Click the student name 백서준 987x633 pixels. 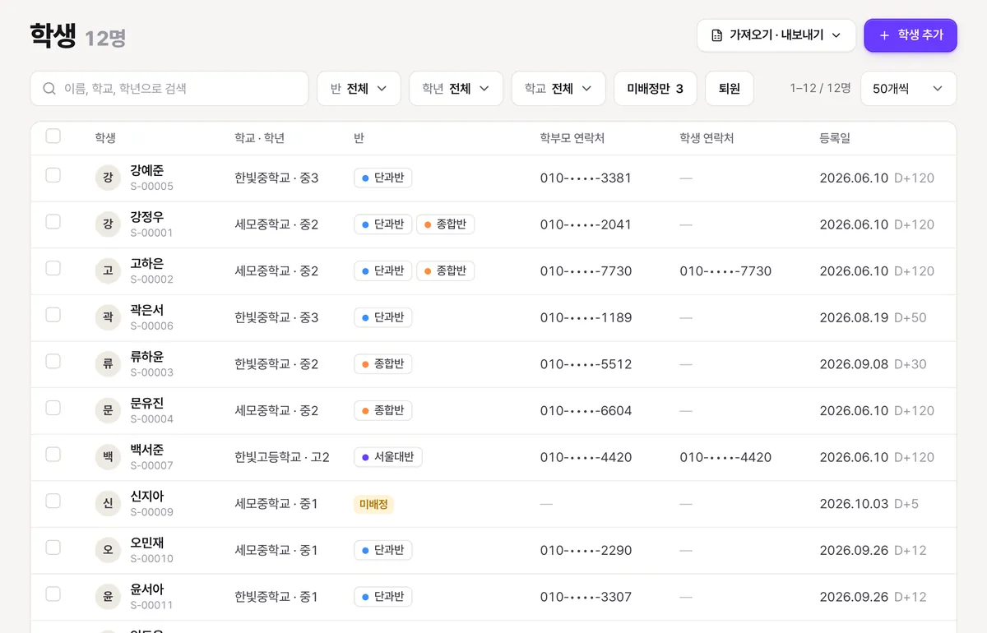tap(147, 450)
